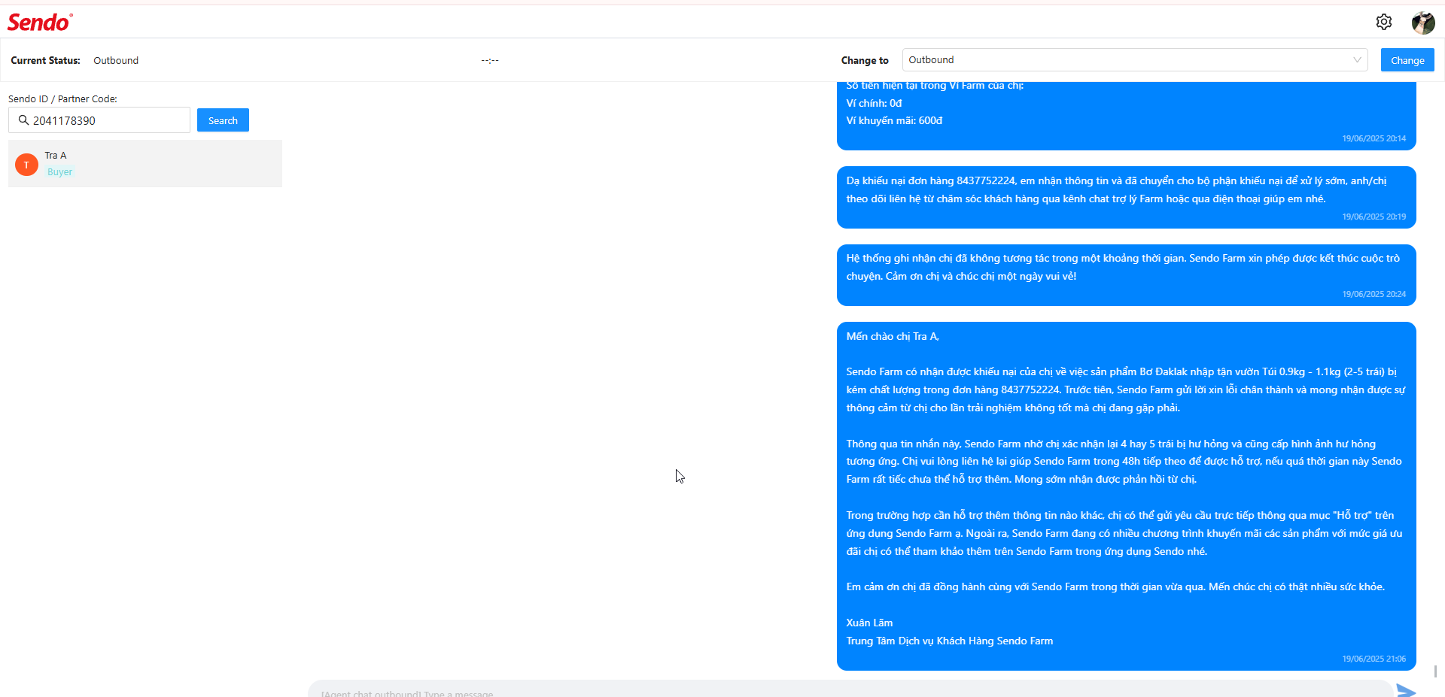Click the Buyer tag under Tra A
Image resolution: width=1445 pixels, height=697 pixels.
coord(60,172)
